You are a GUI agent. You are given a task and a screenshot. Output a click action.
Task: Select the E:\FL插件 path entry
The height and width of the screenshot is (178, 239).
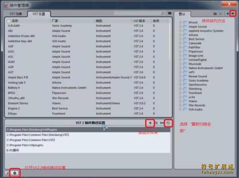pyautogui.click(x=88, y=151)
